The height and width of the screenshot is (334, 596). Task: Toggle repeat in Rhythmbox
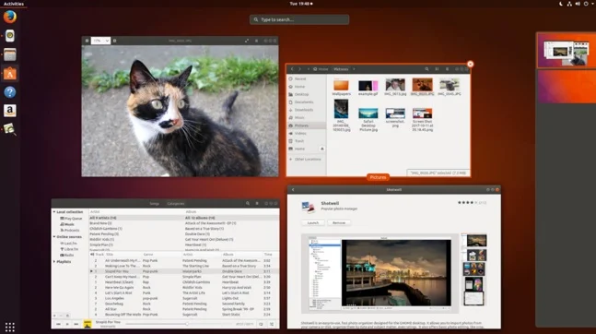coord(261,324)
